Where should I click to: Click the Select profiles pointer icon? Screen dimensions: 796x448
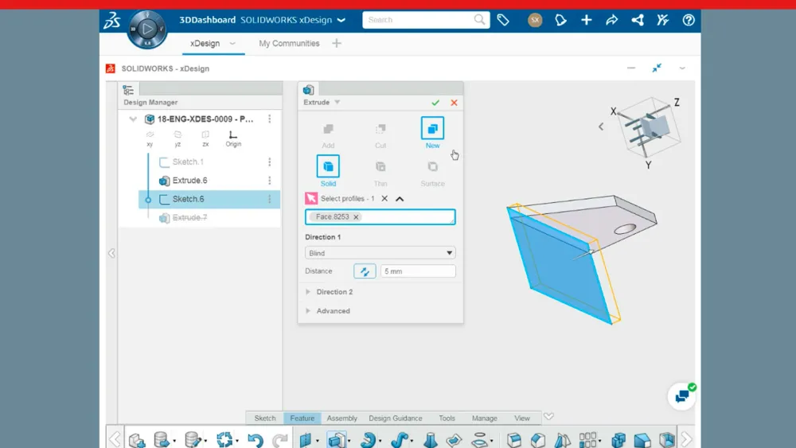(x=311, y=198)
